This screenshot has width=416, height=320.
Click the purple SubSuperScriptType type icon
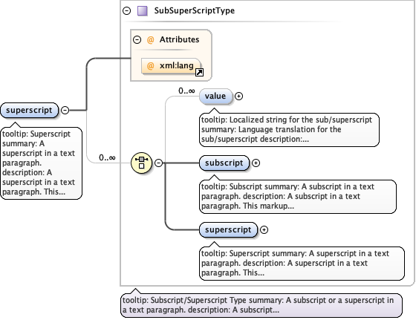(x=142, y=11)
